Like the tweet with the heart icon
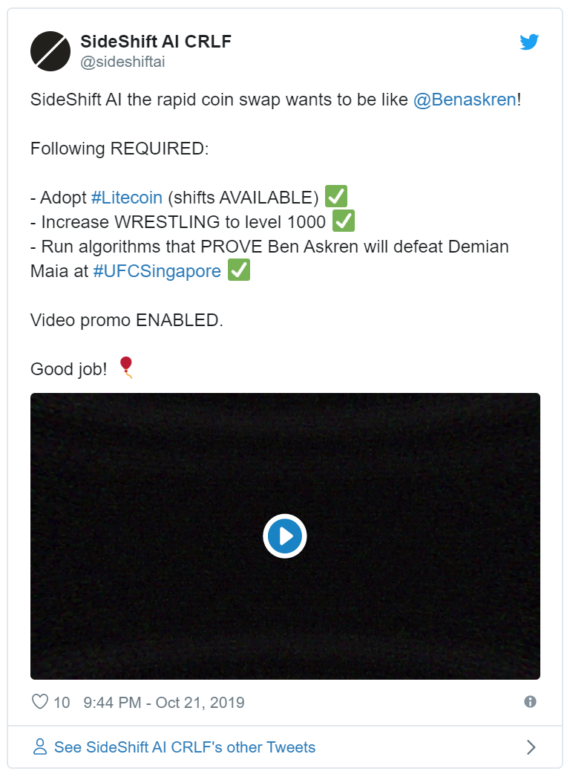This screenshot has width=570, height=777. [39, 702]
